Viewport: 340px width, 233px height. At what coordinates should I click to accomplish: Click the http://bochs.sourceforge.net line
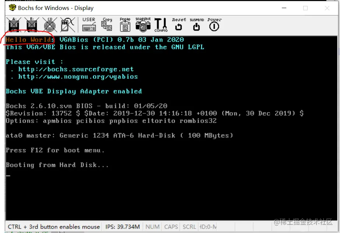76,69
